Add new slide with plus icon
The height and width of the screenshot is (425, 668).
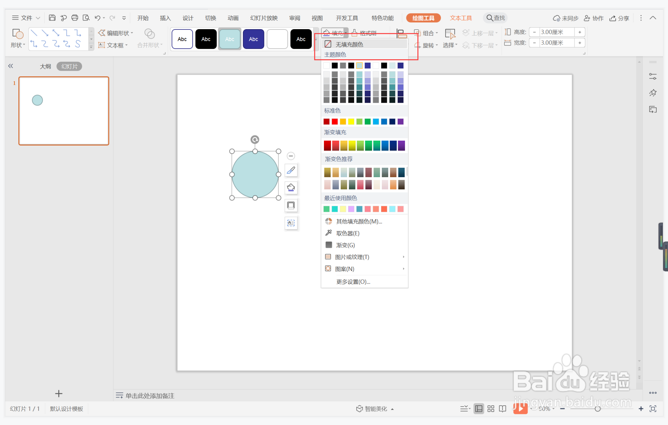click(x=59, y=394)
